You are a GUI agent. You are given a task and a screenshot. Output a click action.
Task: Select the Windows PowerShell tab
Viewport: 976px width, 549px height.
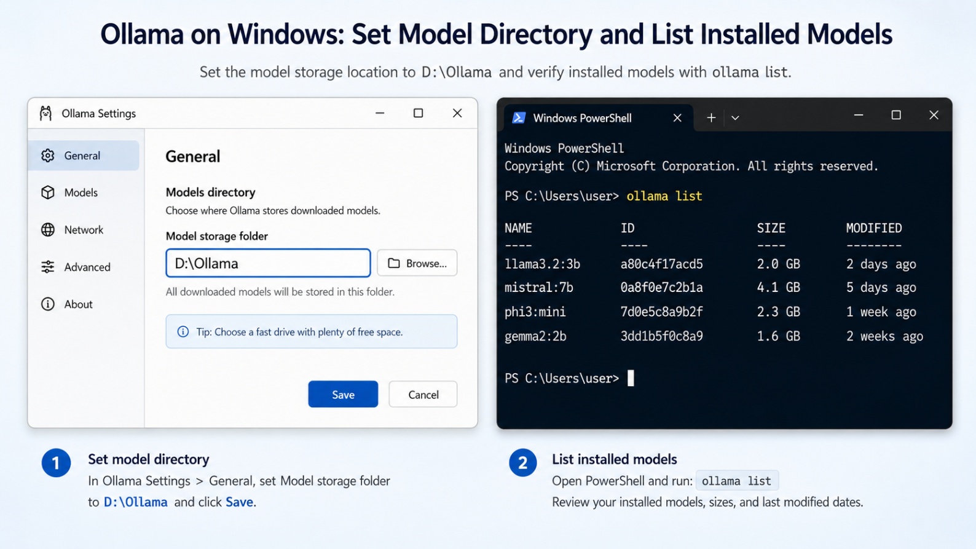pyautogui.click(x=598, y=117)
